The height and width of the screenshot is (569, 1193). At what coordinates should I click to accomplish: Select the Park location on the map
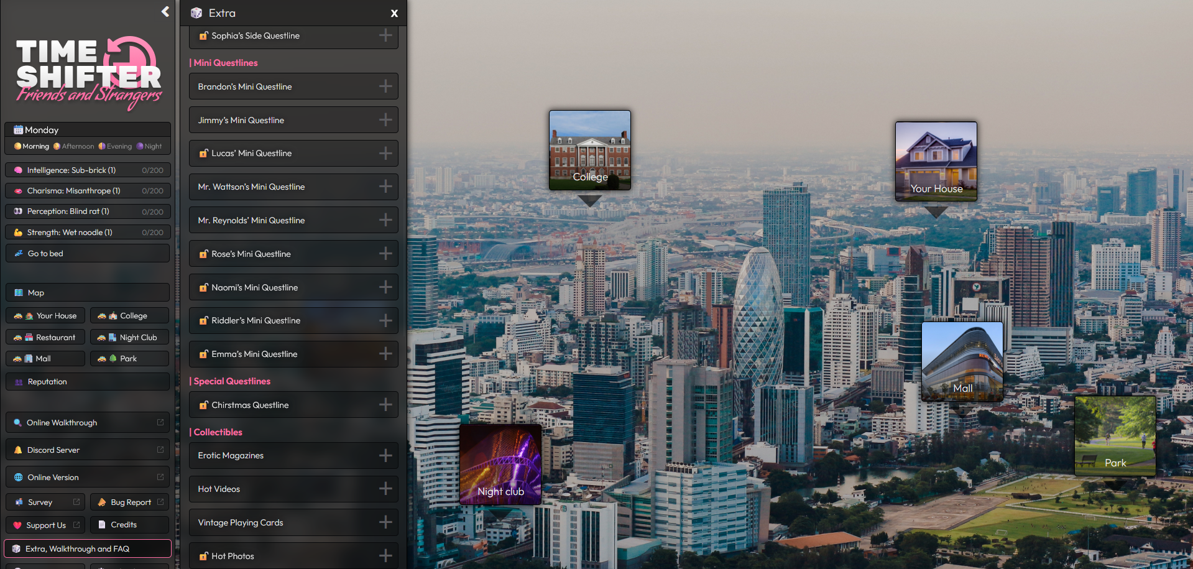point(1115,436)
